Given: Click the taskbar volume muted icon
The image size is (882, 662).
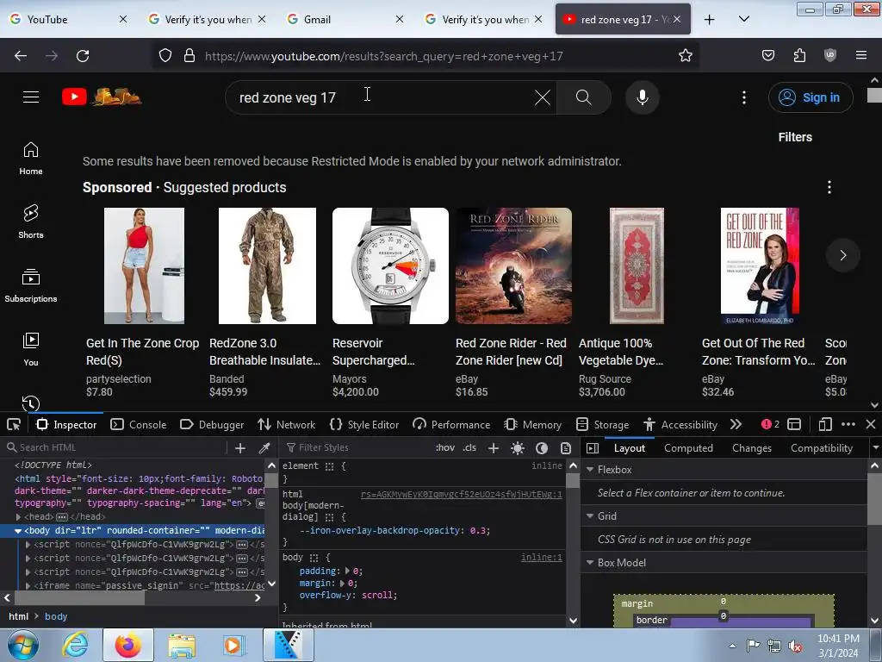Looking at the screenshot, I should click(x=795, y=646).
